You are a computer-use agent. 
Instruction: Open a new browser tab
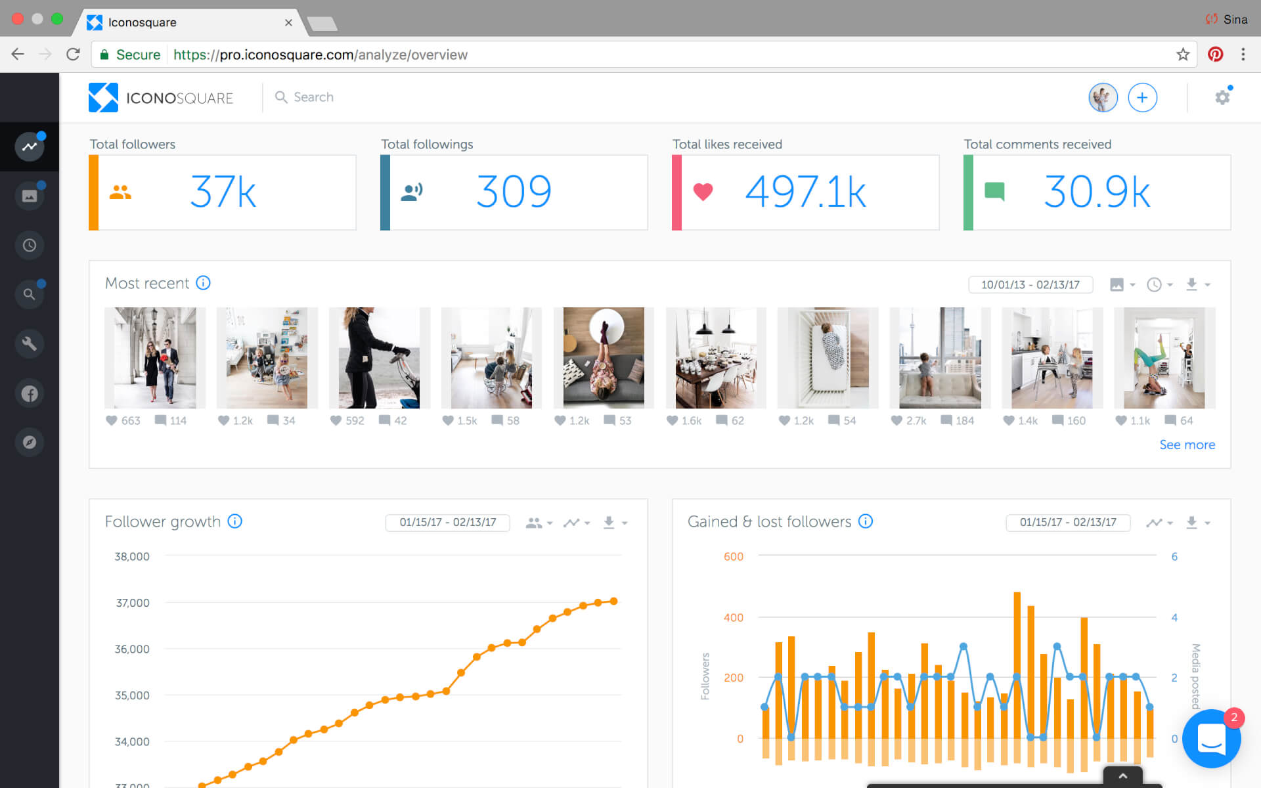pos(322,24)
